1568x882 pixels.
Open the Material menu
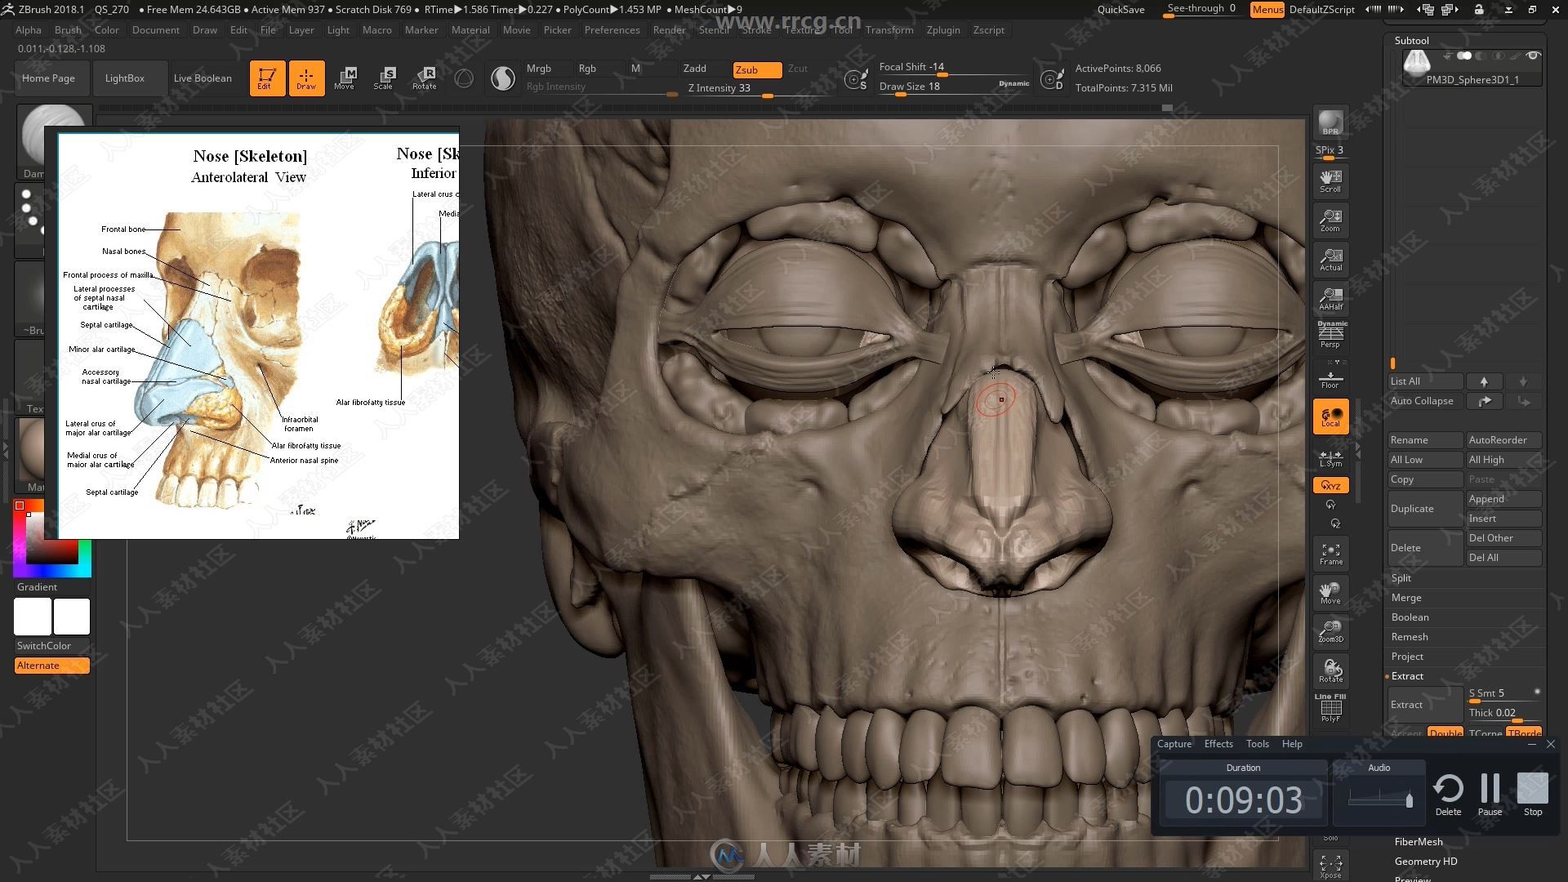click(x=470, y=29)
